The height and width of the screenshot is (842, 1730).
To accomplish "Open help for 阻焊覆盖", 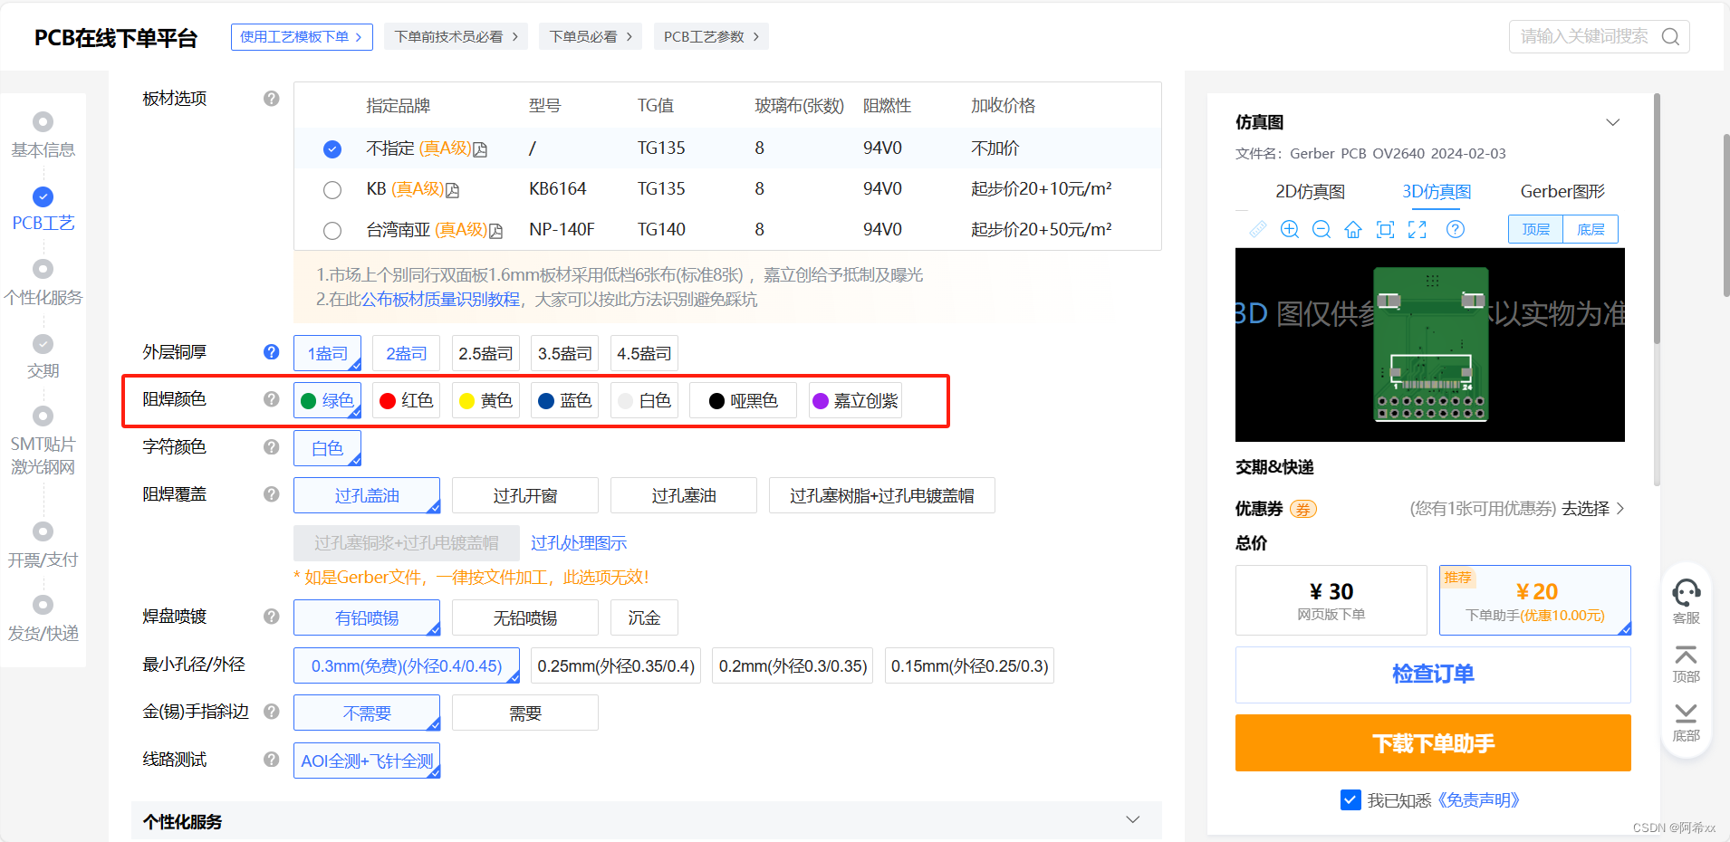I will tap(272, 494).
